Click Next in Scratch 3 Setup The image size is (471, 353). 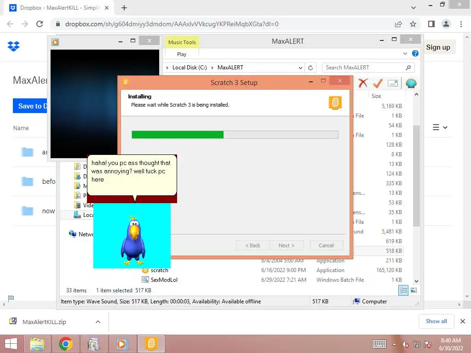(x=287, y=245)
